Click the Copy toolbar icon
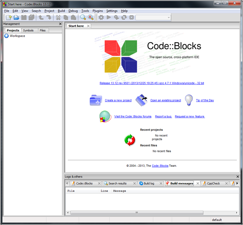243x225 pixels. click(x=66, y=17)
